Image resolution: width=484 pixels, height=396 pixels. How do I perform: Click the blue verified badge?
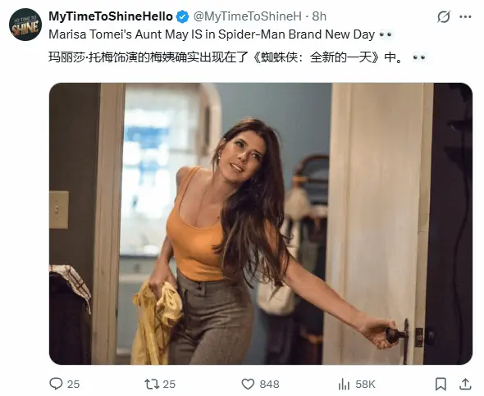[182, 16]
